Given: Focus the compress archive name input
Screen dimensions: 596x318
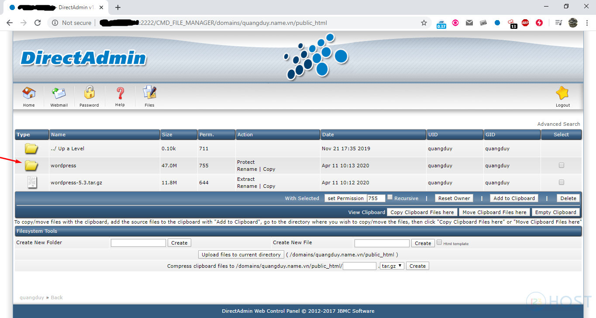Looking at the screenshot, I should (x=359, y=266).
